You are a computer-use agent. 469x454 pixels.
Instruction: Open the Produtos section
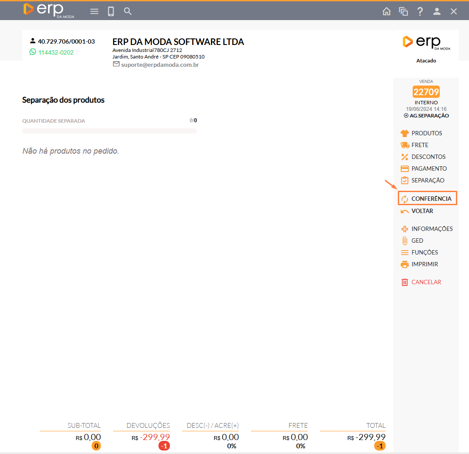pyautogui.click(x=426, y=133)
